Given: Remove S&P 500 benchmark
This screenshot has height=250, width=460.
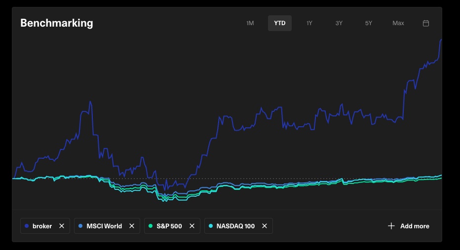Looking at the screenshot, I should [x=192, y=226].
